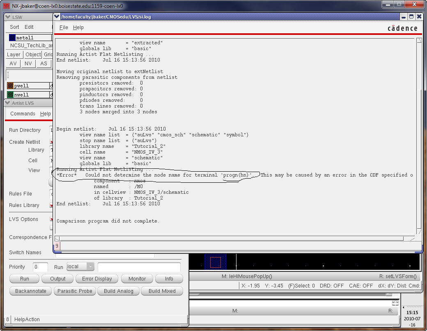Click the Priority input field

pos(40,267)
